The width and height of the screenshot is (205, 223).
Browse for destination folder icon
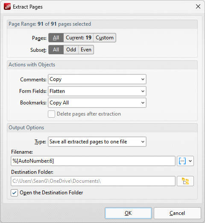185,181
